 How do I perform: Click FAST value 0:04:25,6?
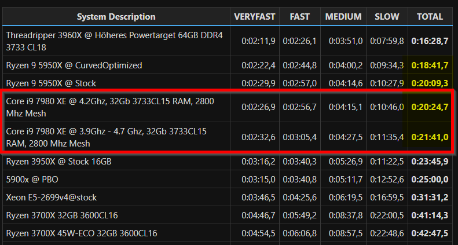click(300, 198)
